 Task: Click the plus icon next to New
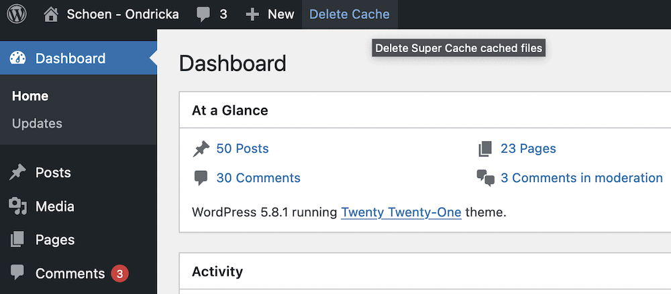[x=252, y=14]
